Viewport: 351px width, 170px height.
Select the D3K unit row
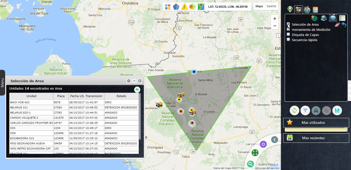click(x=74, y=128)
